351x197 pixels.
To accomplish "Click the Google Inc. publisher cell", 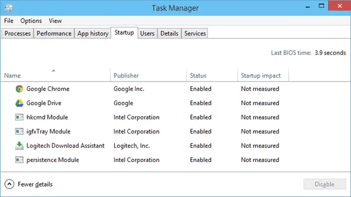I will [129, 89].
